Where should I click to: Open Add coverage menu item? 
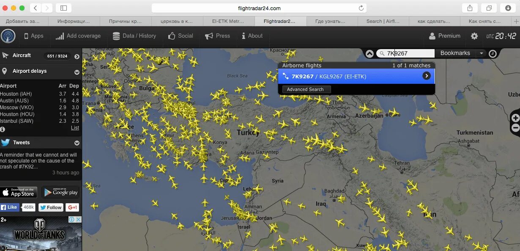point(78,36)
